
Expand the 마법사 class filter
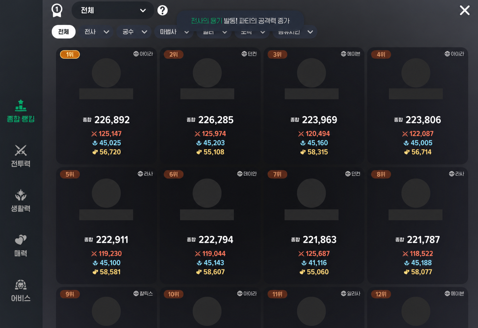click(174, 32)
